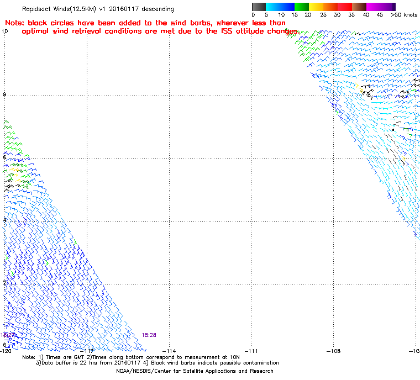Click the magenta-purple 40-50 knots legend band
Screen dimensions: 420x380
point(381,7)
